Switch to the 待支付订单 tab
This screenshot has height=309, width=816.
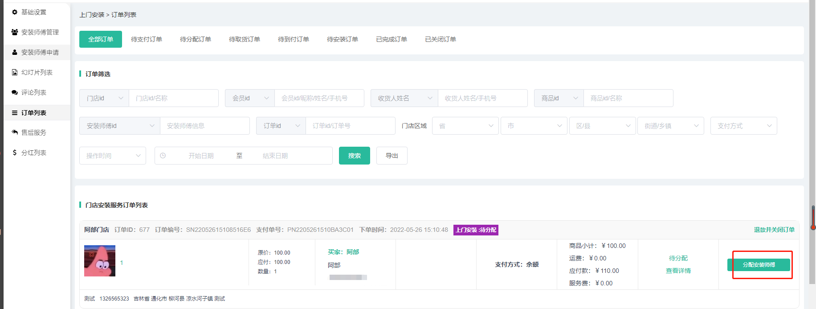(147, 39)
